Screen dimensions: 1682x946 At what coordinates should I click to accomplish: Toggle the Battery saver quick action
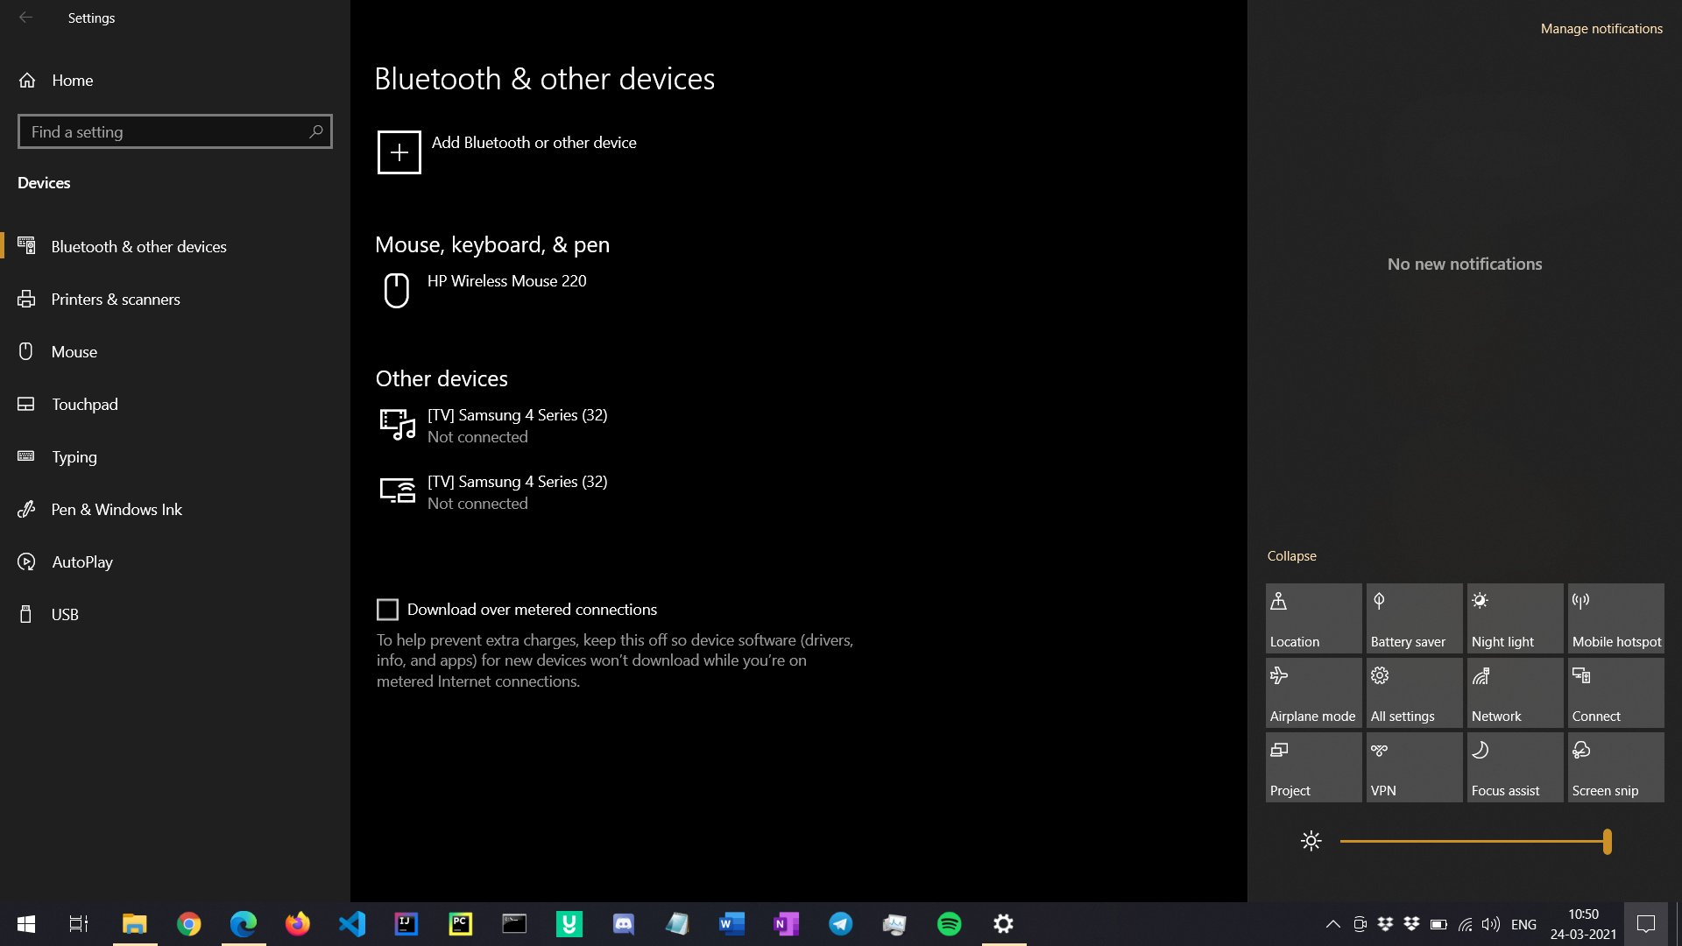(1414, 618)
